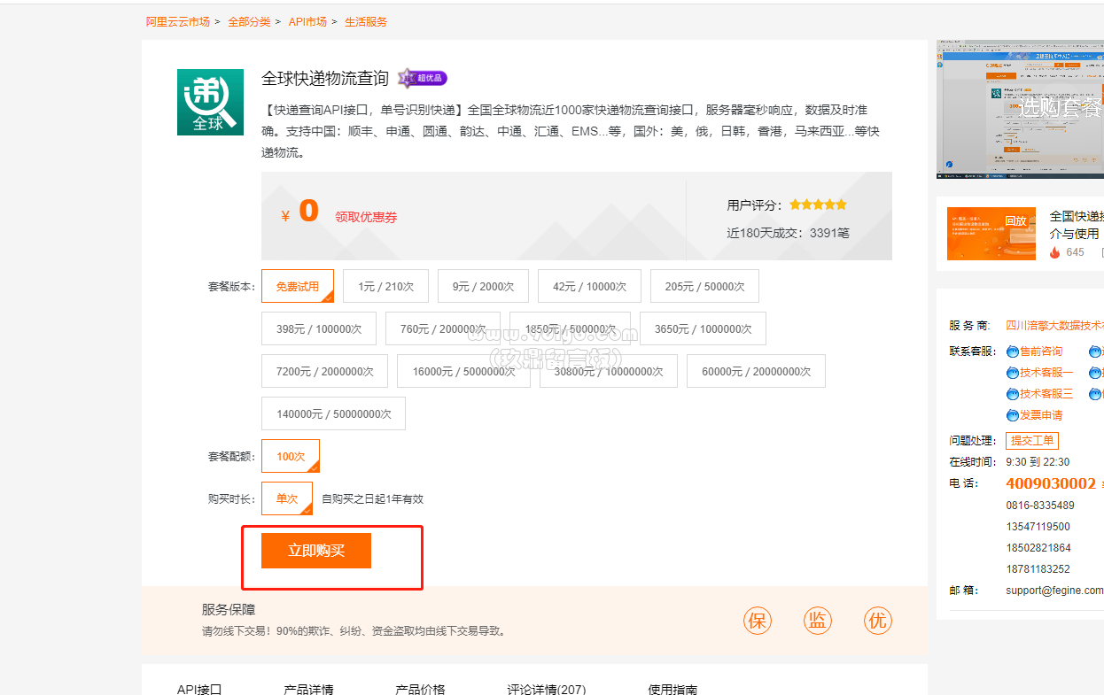The height and width of the screenshot is (695, 1104).
Task: Click the 服务保障 heading
Action: pyautogui.click(x=229, y=610)
